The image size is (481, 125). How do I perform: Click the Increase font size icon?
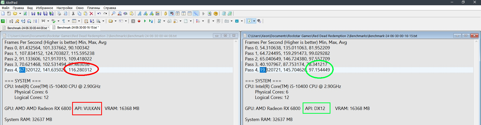pos(146,14)
